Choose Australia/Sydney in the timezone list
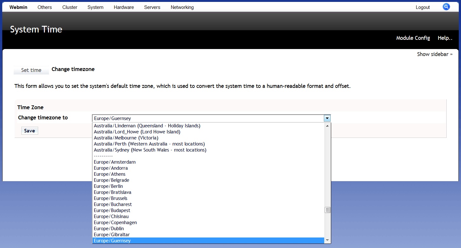 [x=150, y=150]
